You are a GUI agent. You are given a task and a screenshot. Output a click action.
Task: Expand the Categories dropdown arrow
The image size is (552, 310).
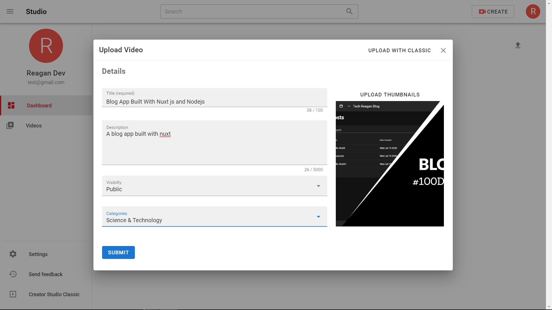tap(318, 217)
